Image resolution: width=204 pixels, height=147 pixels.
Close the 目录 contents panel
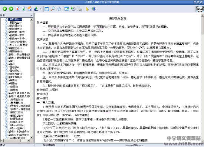click(x=31, y=16)
